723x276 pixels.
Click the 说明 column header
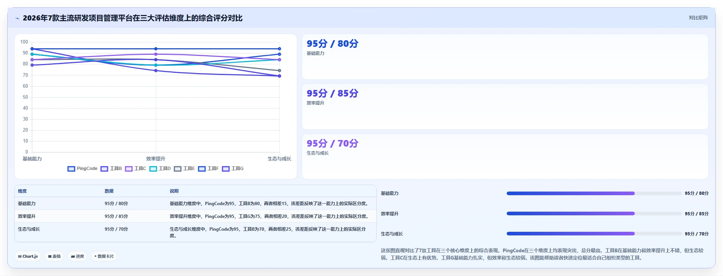[x=174, y=191]
